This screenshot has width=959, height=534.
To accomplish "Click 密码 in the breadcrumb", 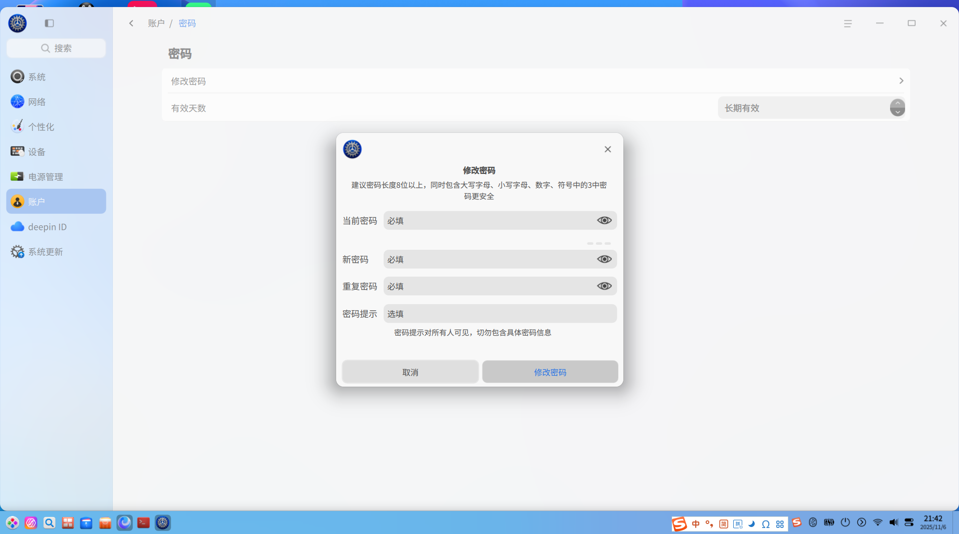I will 187,23.
